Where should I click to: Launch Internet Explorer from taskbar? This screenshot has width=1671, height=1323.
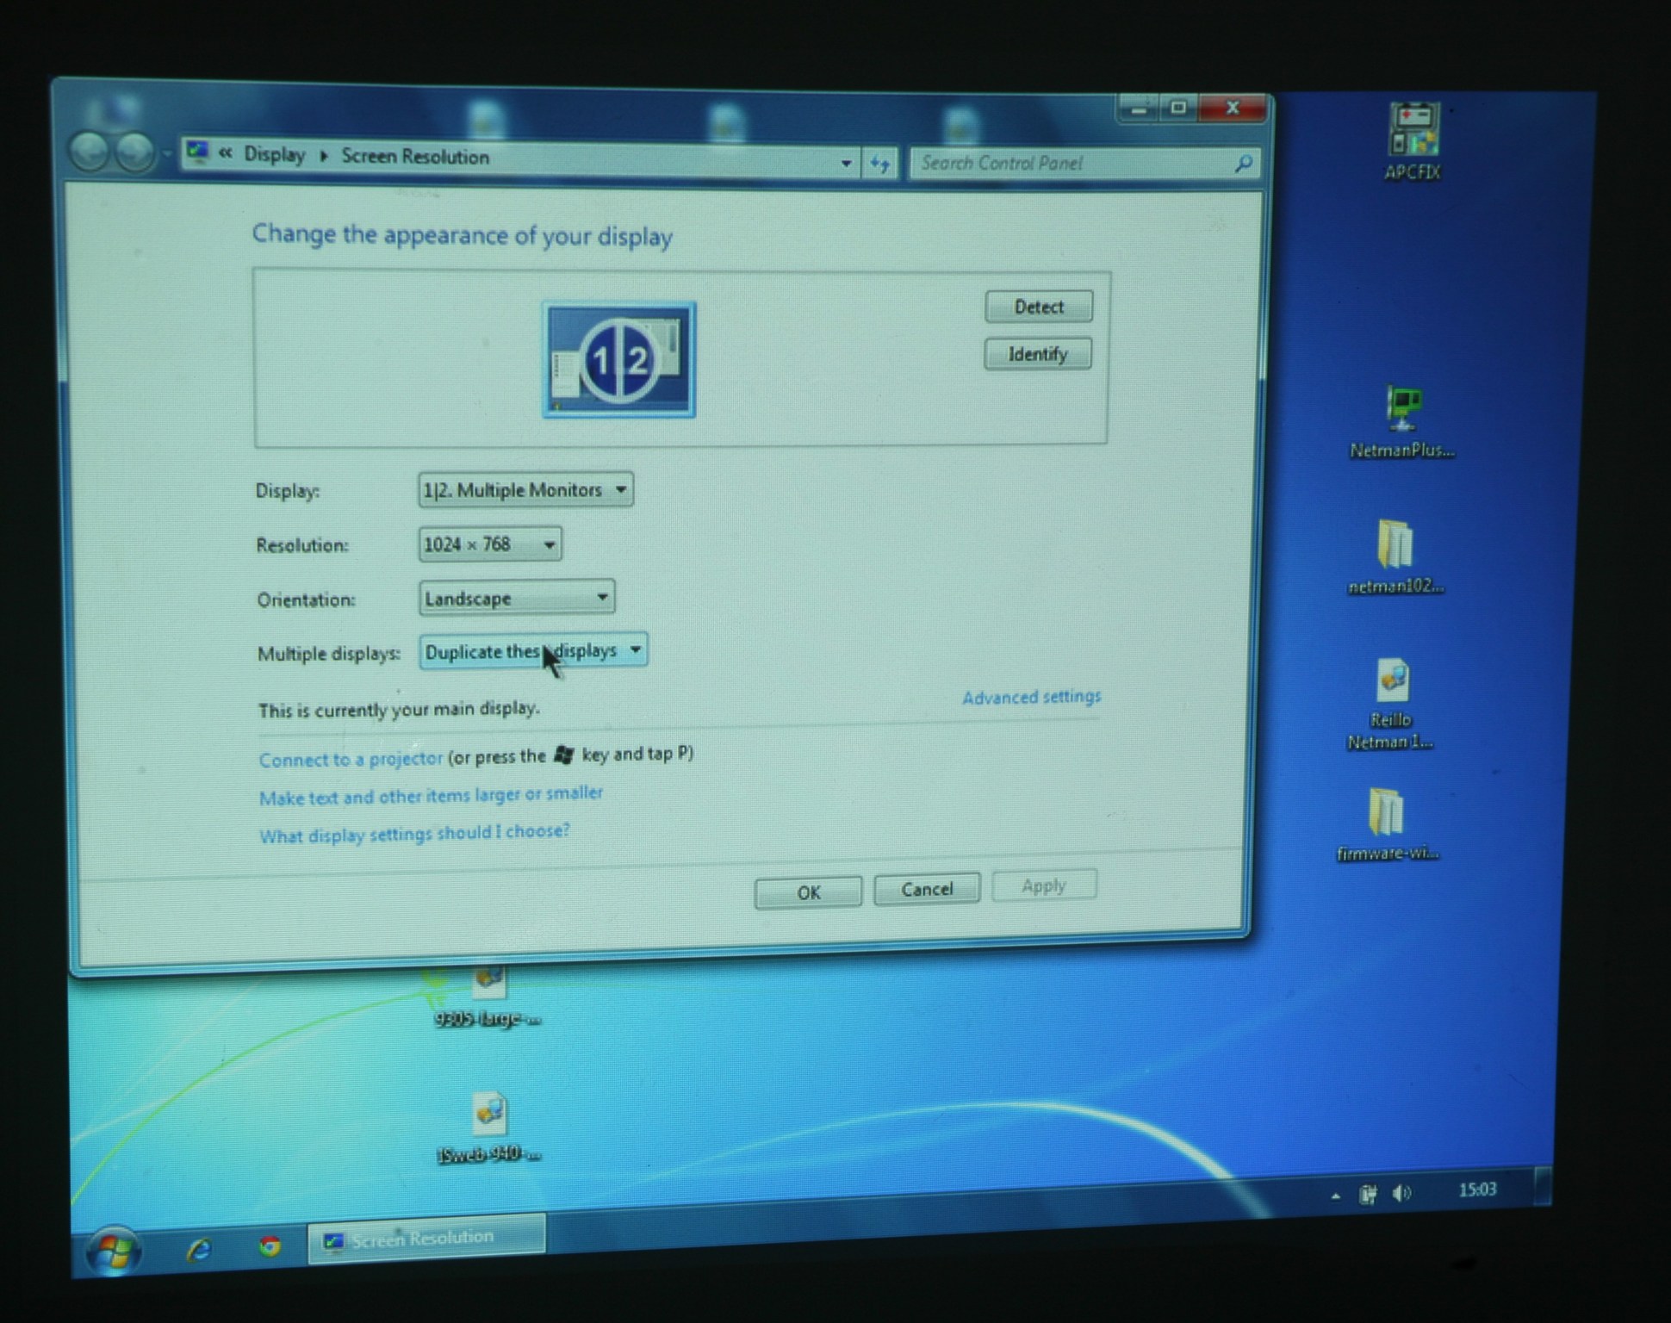pos(199,1249)
